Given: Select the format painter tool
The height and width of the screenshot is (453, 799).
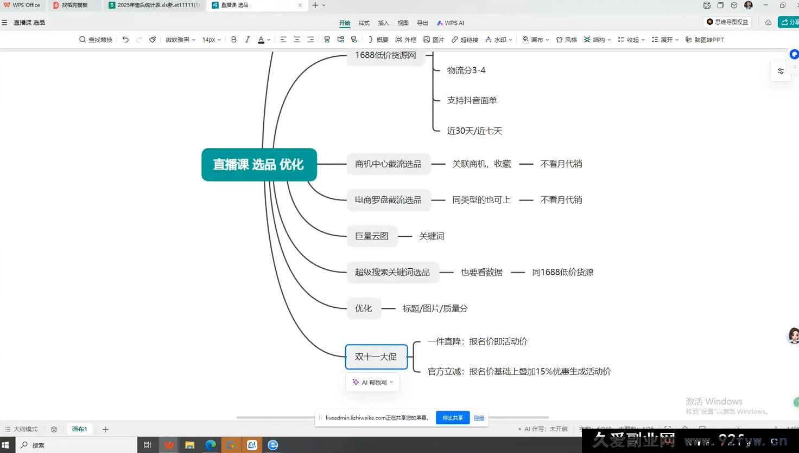Looking at the screenshot, I should 153,39.
